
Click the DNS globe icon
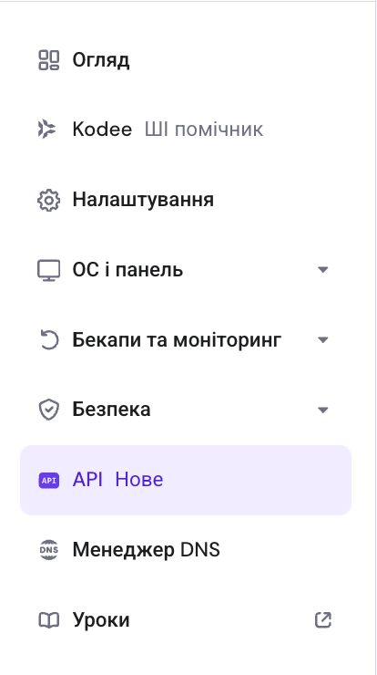tap(48, 550)
